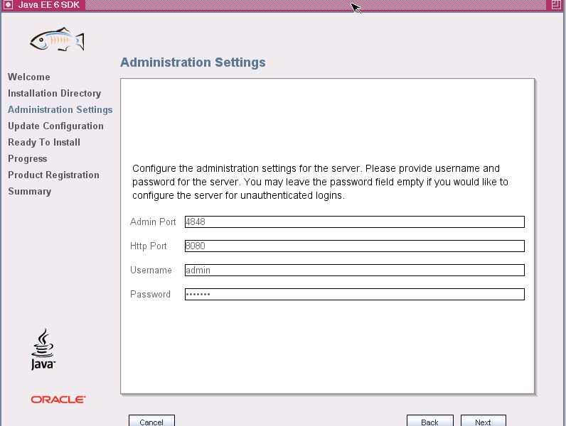
Task: Click the Back button
Action: pyautogui.click(x=430, y=420)
